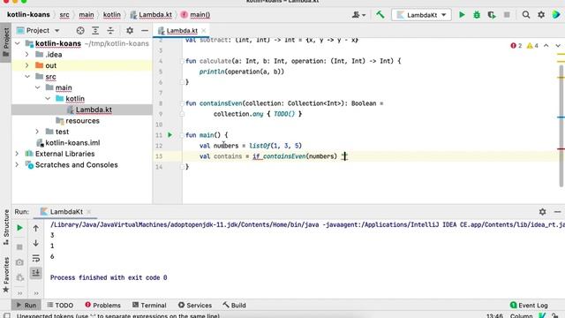Image resolution: width=565 pixels, height=318 pixels.
Task: Open Project panel options gear
Action: [130, 31]
